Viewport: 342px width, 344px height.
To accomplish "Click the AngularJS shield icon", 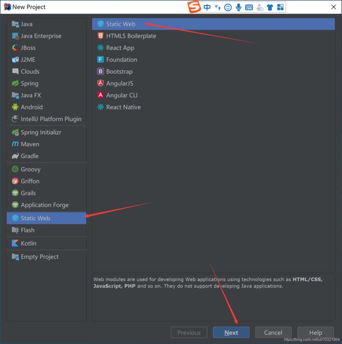I will pos(100,83).
